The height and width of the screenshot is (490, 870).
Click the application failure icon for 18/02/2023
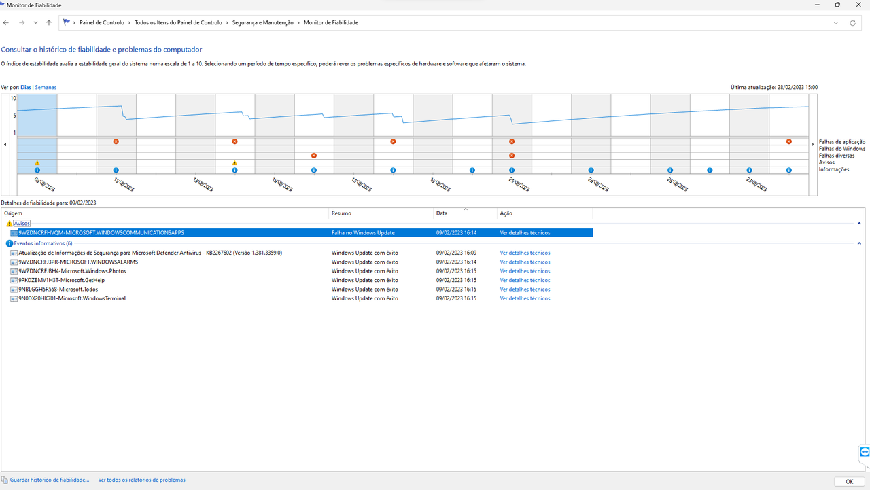point(393,141)
